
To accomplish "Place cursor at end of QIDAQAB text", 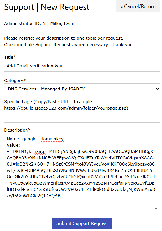I will (61, 196).
